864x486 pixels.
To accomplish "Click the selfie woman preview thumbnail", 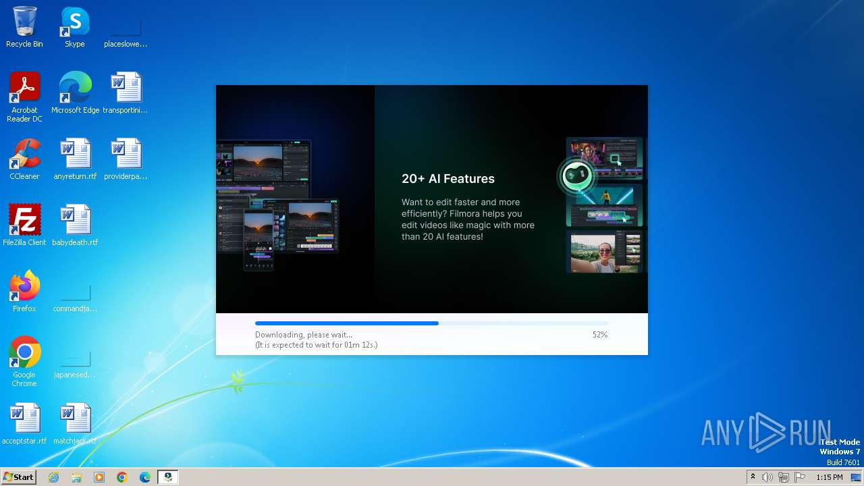I will point(605,252).
